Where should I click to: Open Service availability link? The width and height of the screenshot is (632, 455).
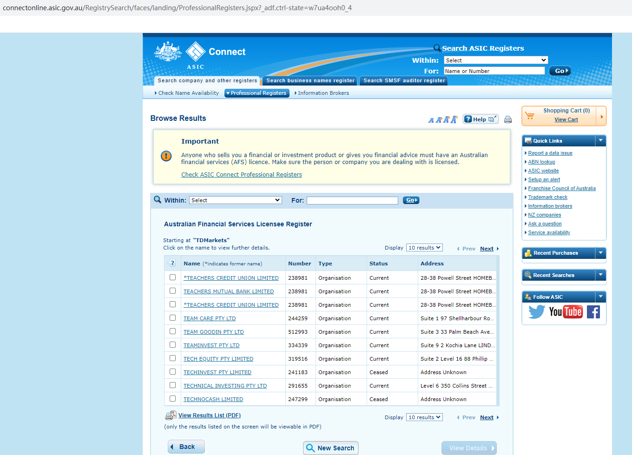(549, 232)
